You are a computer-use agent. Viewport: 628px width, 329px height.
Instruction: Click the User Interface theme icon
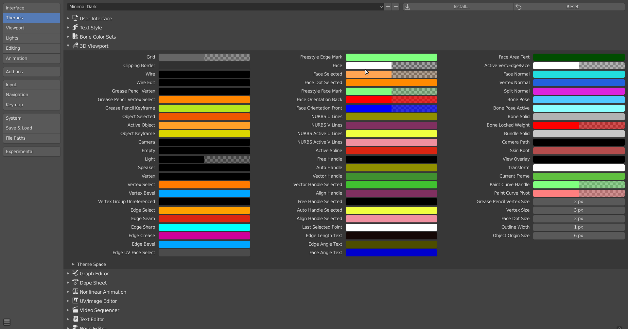75,18
